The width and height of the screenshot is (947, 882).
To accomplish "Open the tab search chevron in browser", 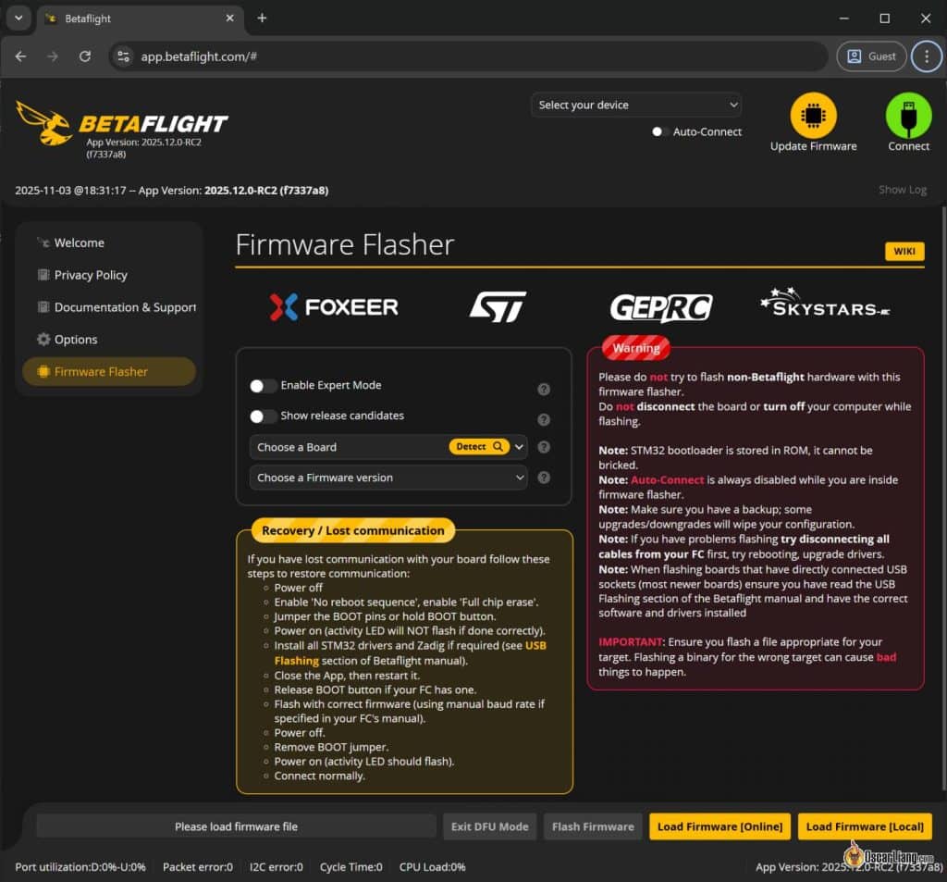I will (x=18, y=18).
